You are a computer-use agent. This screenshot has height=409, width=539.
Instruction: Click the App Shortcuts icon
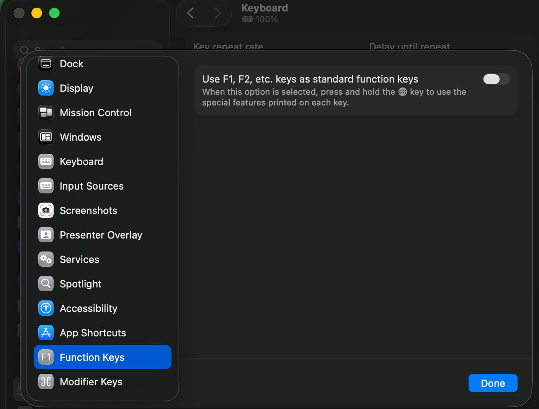coord(46,333)
